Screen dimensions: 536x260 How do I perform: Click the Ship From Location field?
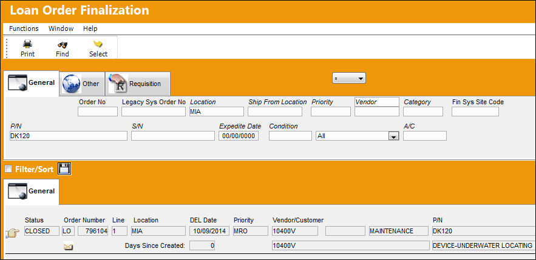(275, 112)
